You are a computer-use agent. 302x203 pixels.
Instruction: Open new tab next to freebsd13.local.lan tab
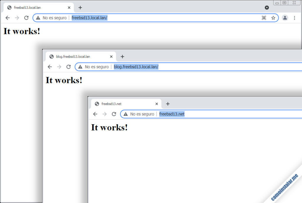80,8
